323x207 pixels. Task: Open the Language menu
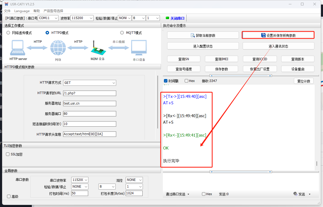coord(22,11)
